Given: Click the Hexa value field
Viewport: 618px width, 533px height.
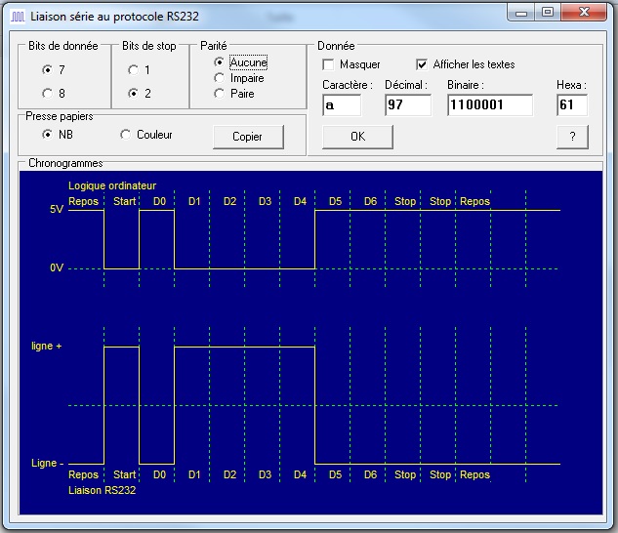Looking at the screenshot, I should coord(572,105).
